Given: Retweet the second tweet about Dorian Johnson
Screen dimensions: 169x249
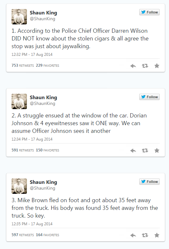Looking at the screenshot, I should 145,150.
